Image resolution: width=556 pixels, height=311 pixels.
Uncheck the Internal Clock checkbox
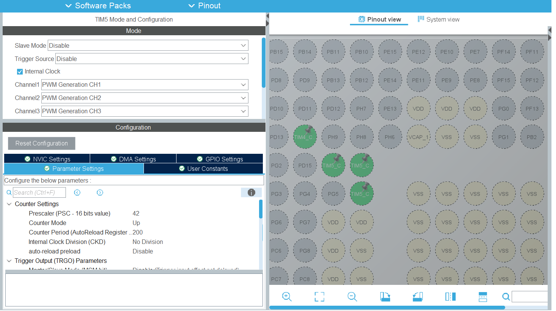[x=20, y=72]
